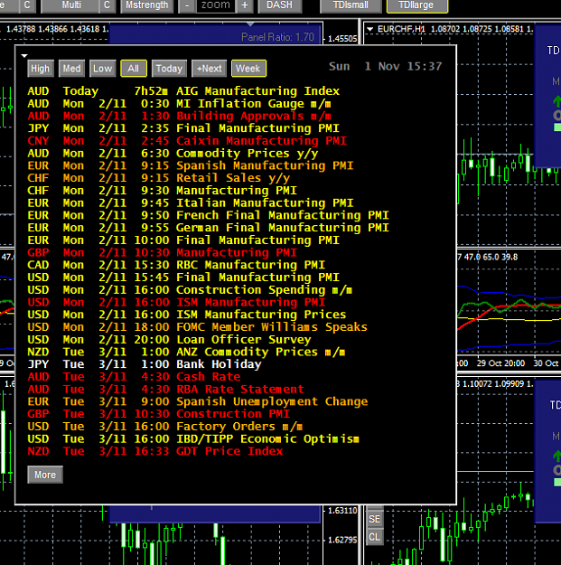Increase zoom with the plus button
Screen dimensions: 561x565
(x=245, y=5)
